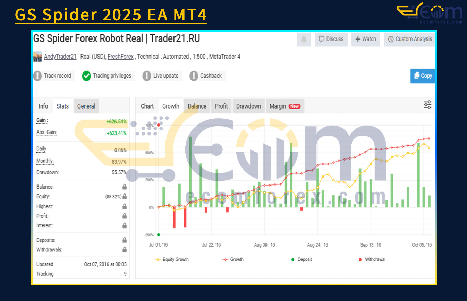
Task: Toggle Equity Growth series in legend
Action: coord(172,259)
